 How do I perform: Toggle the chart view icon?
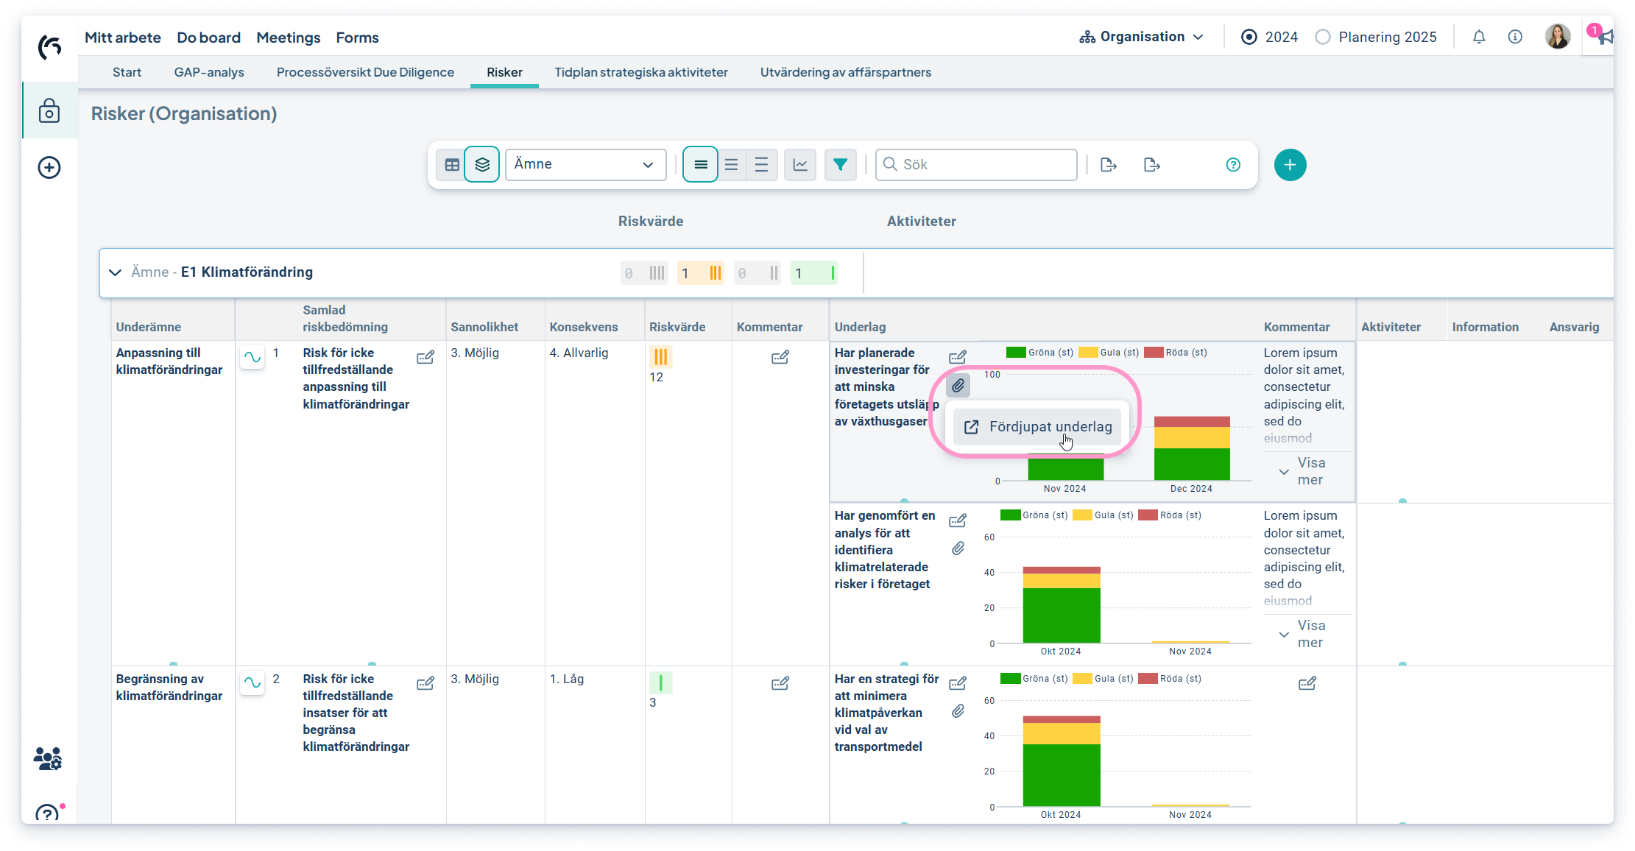[x=800, y=165]
